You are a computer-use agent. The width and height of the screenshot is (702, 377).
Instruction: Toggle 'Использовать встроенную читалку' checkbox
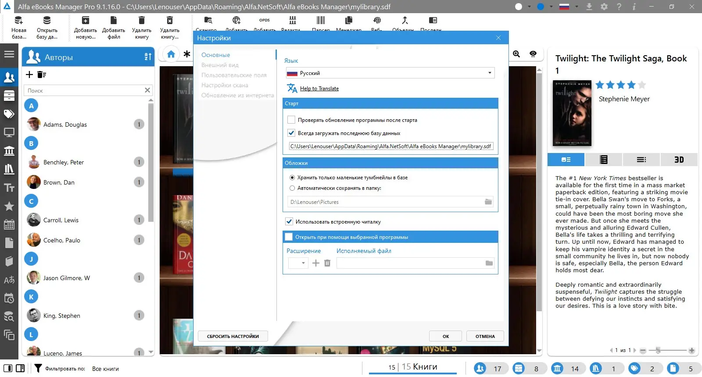click(x=289, y=221)
